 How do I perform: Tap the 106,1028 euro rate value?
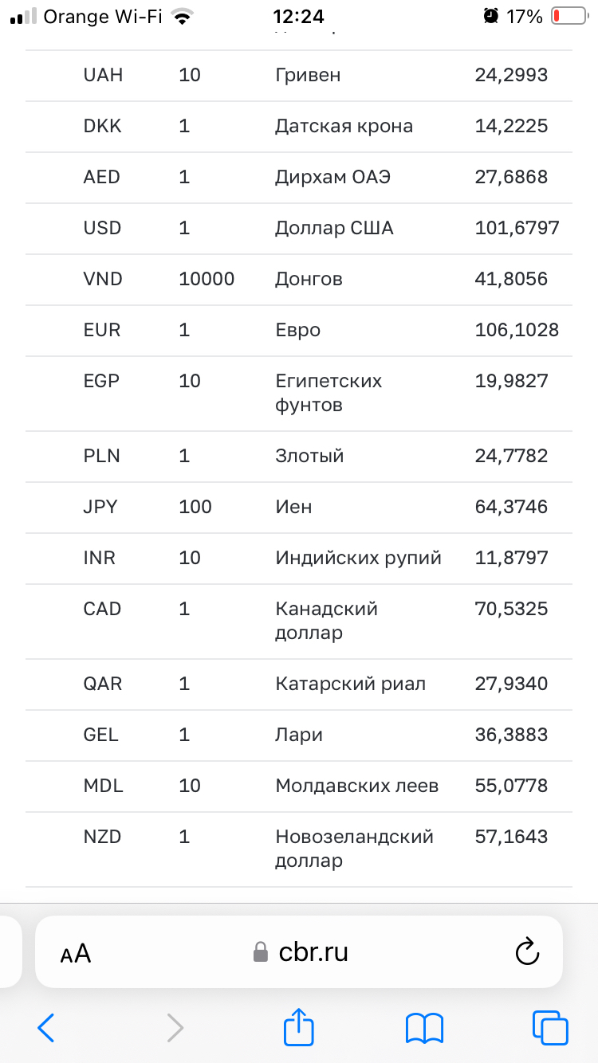tap(517, 330)
